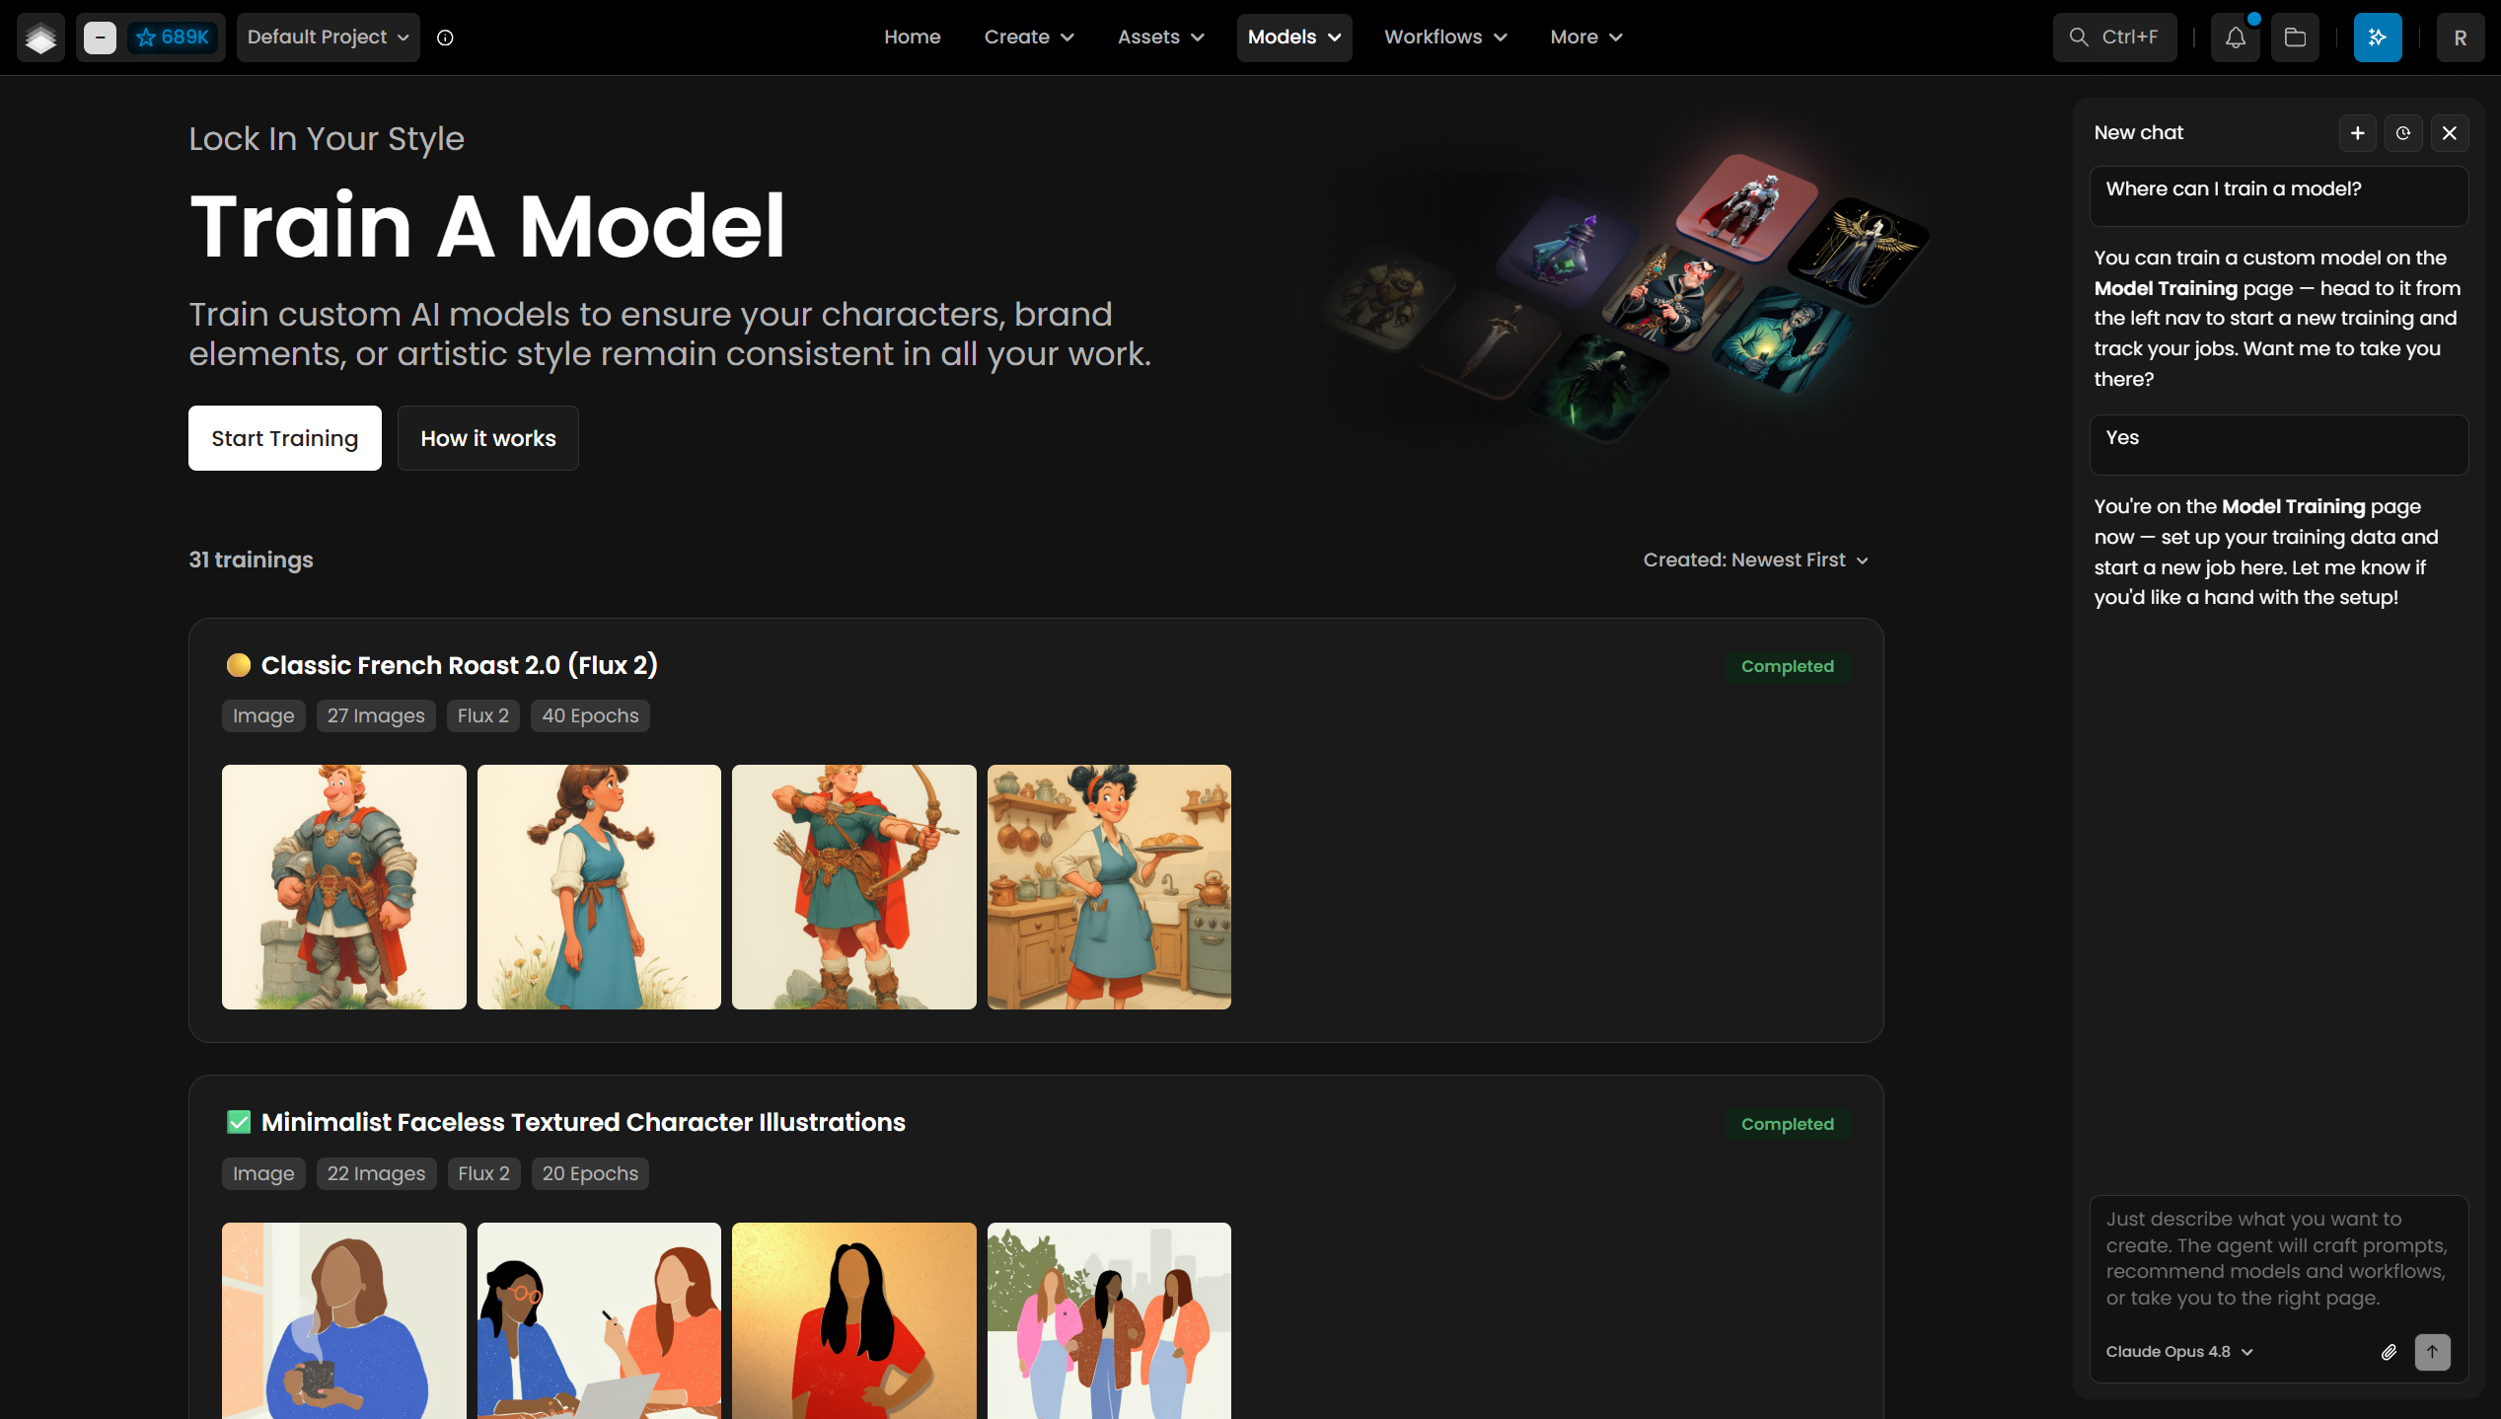
Task: Open the archer with bow thumbnail
Action: pyautogui.click(x=854, y=887)
